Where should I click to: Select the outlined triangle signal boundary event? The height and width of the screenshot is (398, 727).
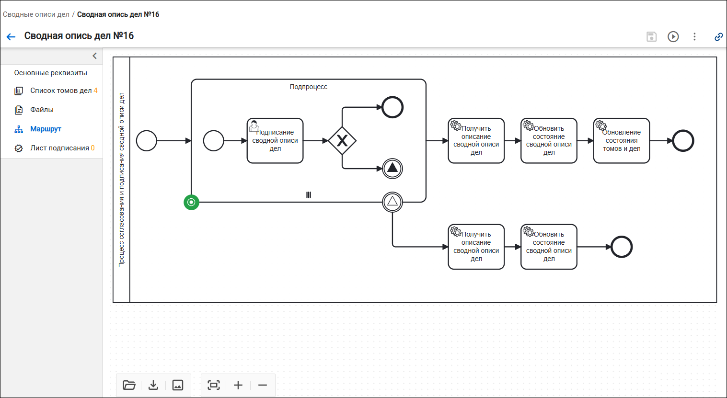click(x=392, y=202)
